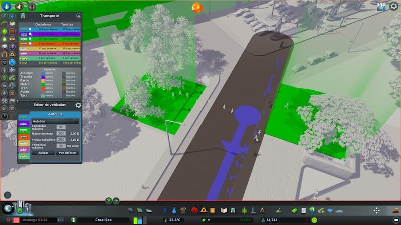
Task: Click the green happiness smiley face icon
Action: [314, 220]
